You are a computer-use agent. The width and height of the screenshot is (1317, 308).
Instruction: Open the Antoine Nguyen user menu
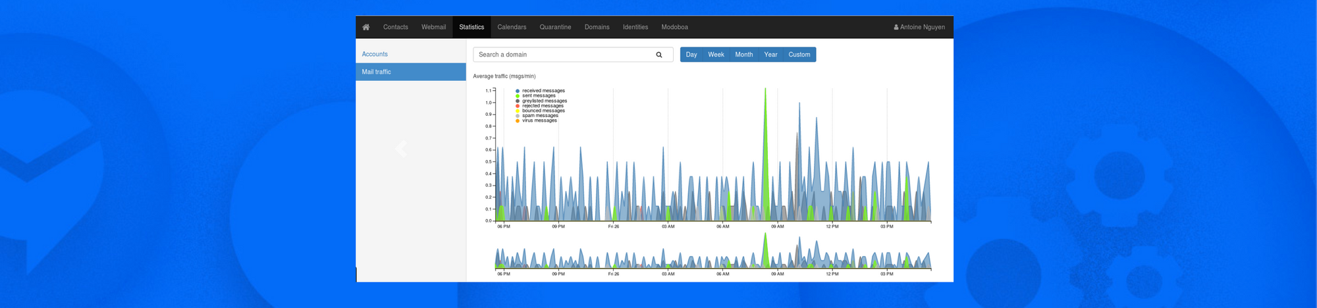coord(919,27)
